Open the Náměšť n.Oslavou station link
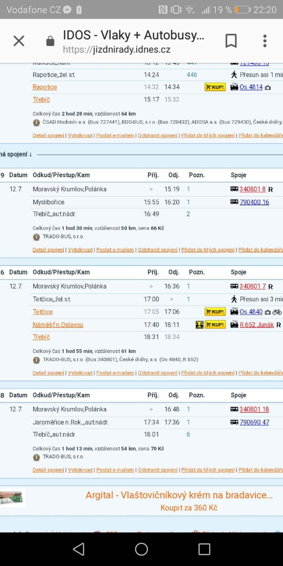283x566 pixels. click(58, 325)
